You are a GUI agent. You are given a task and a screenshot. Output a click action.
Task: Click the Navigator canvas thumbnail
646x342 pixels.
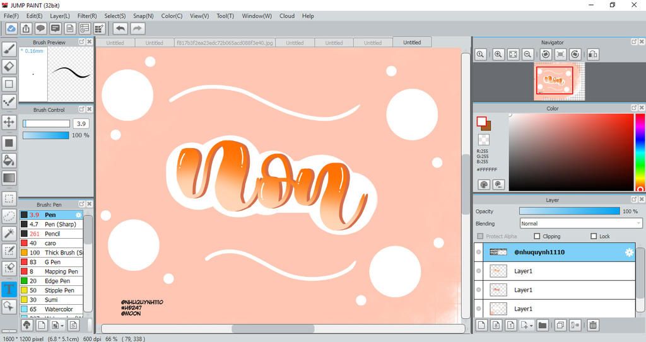click(559, 81)
